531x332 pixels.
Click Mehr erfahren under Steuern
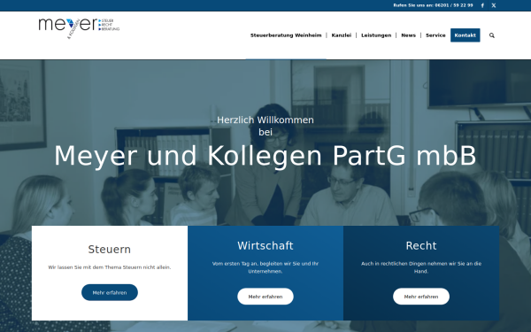[110, 292]
